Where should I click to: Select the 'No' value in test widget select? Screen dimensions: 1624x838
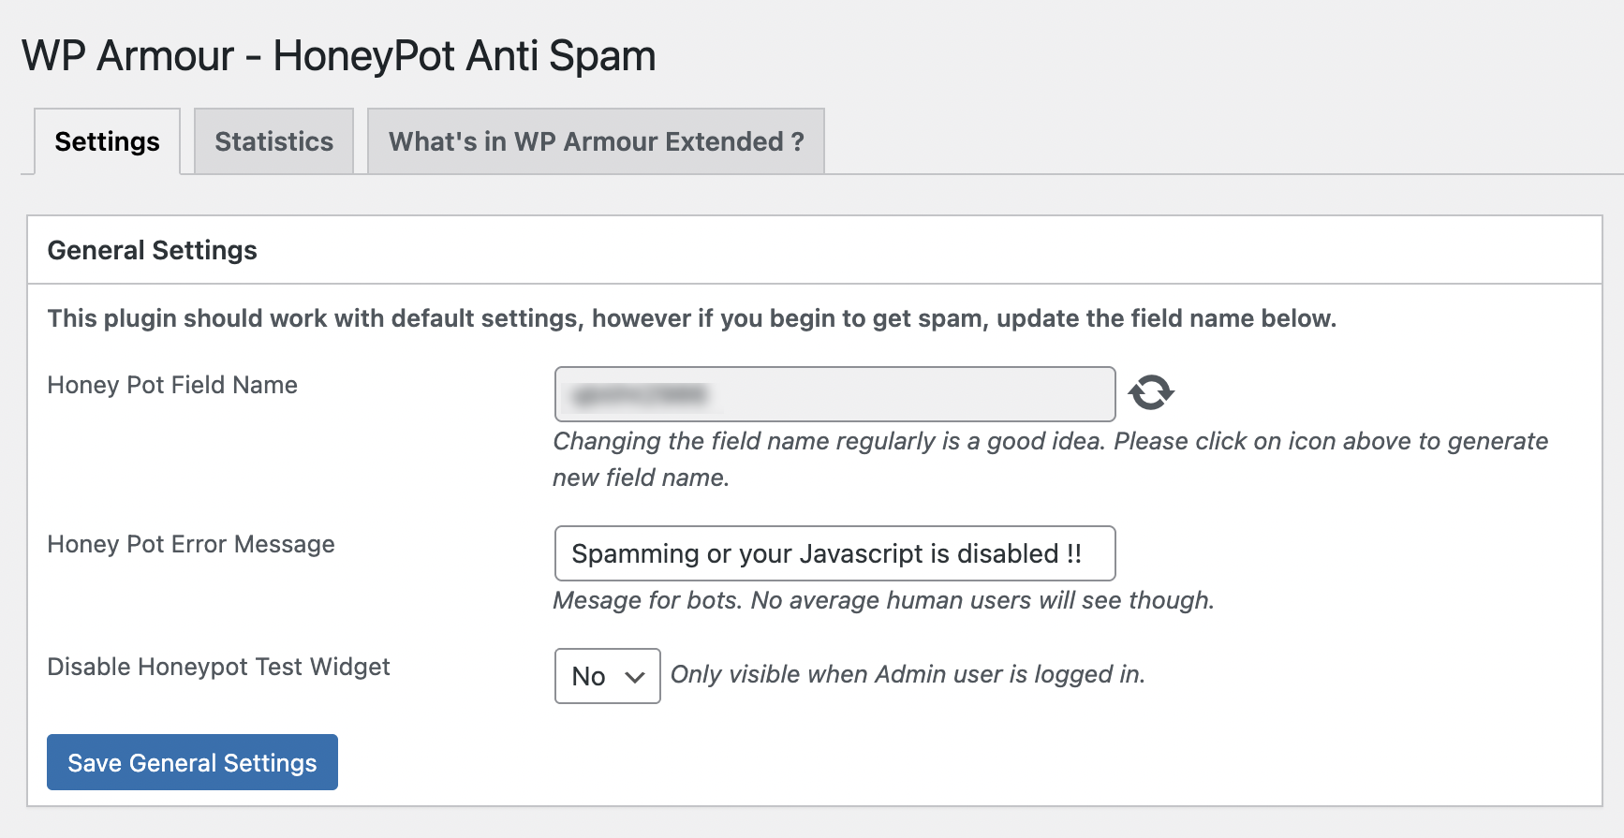[x=589, y=676]
